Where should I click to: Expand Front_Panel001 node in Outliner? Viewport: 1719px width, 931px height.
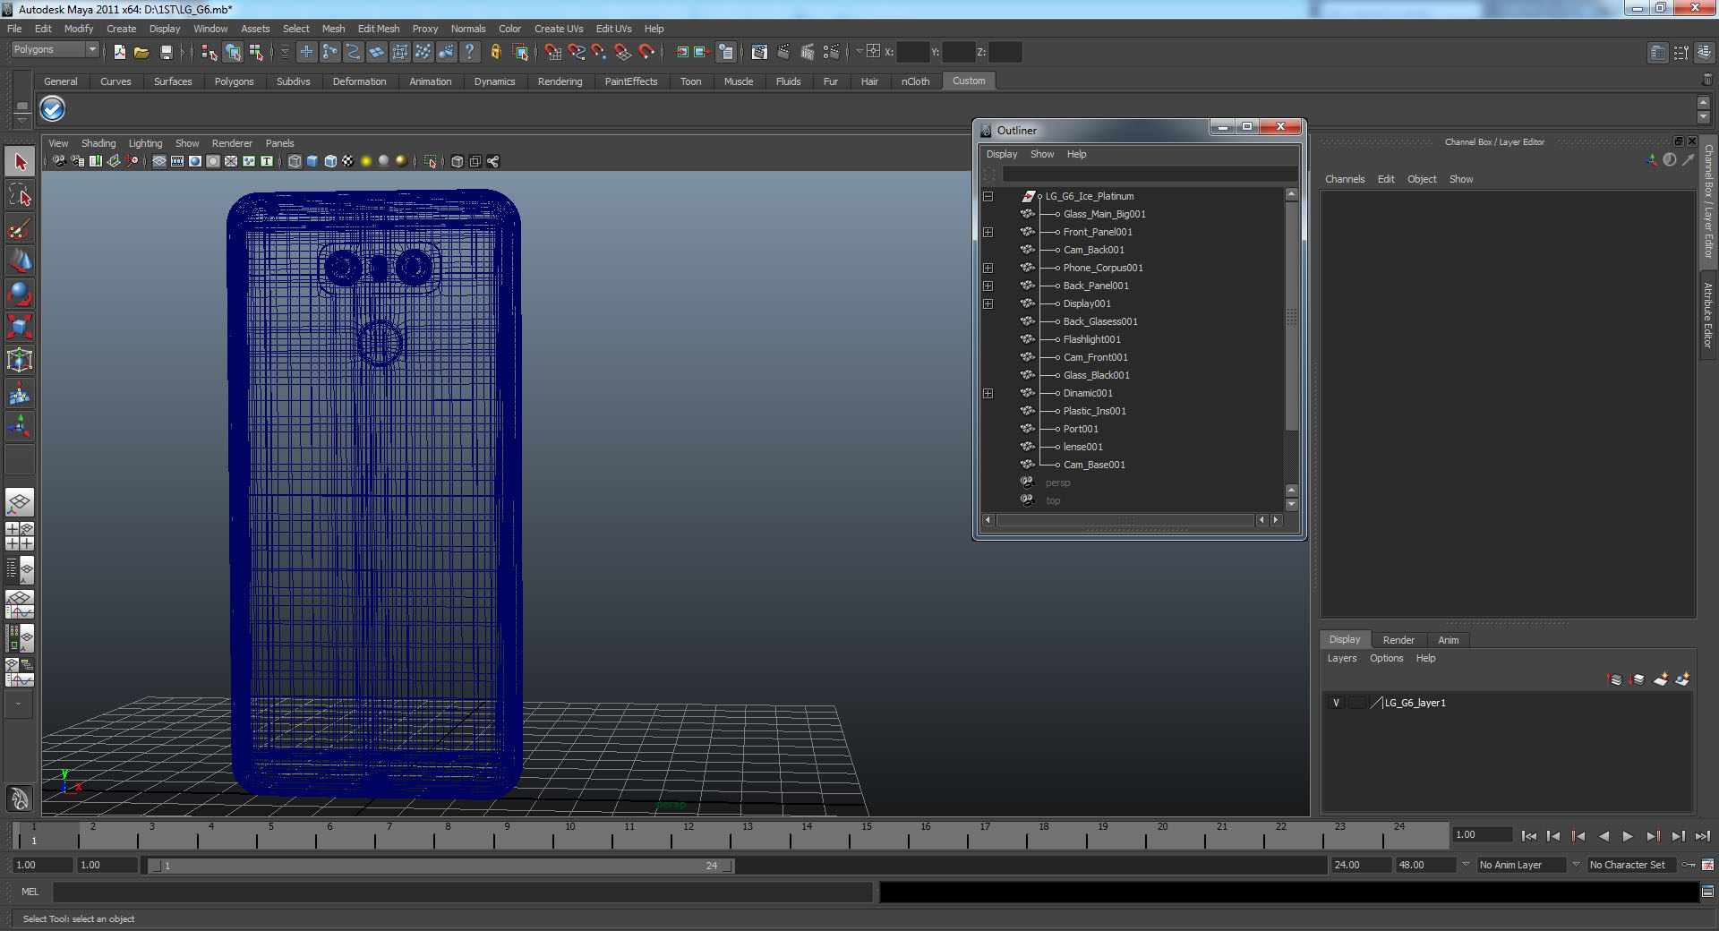(988, 232)
